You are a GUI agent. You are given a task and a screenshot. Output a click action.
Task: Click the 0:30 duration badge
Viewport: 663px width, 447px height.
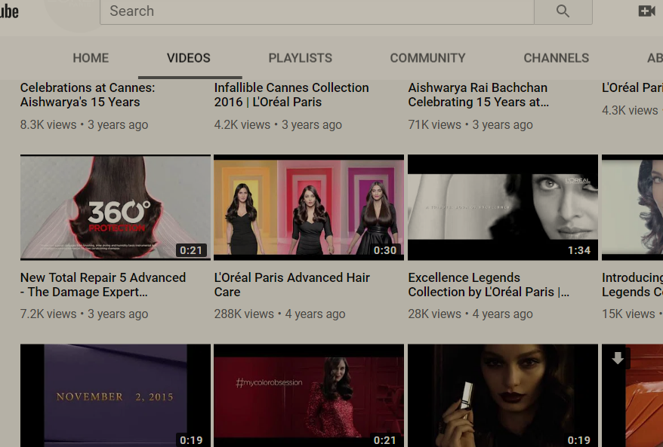(x=385, y=250)
